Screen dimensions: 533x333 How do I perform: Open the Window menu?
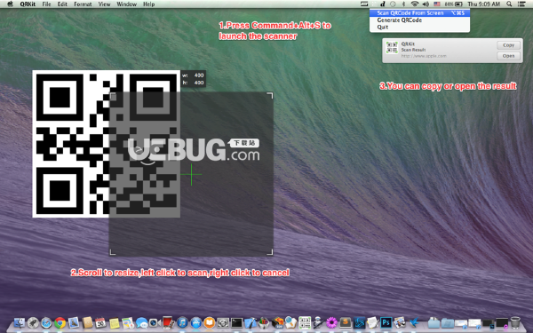(x=126, y=4)
